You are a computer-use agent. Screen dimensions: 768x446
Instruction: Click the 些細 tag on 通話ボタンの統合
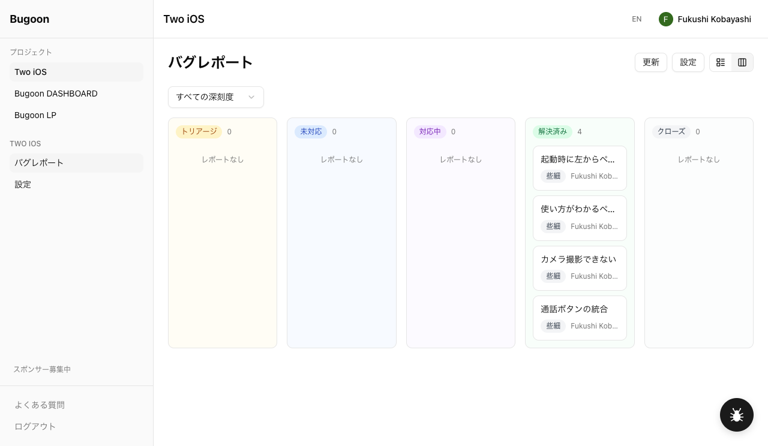tap(553, 326)
